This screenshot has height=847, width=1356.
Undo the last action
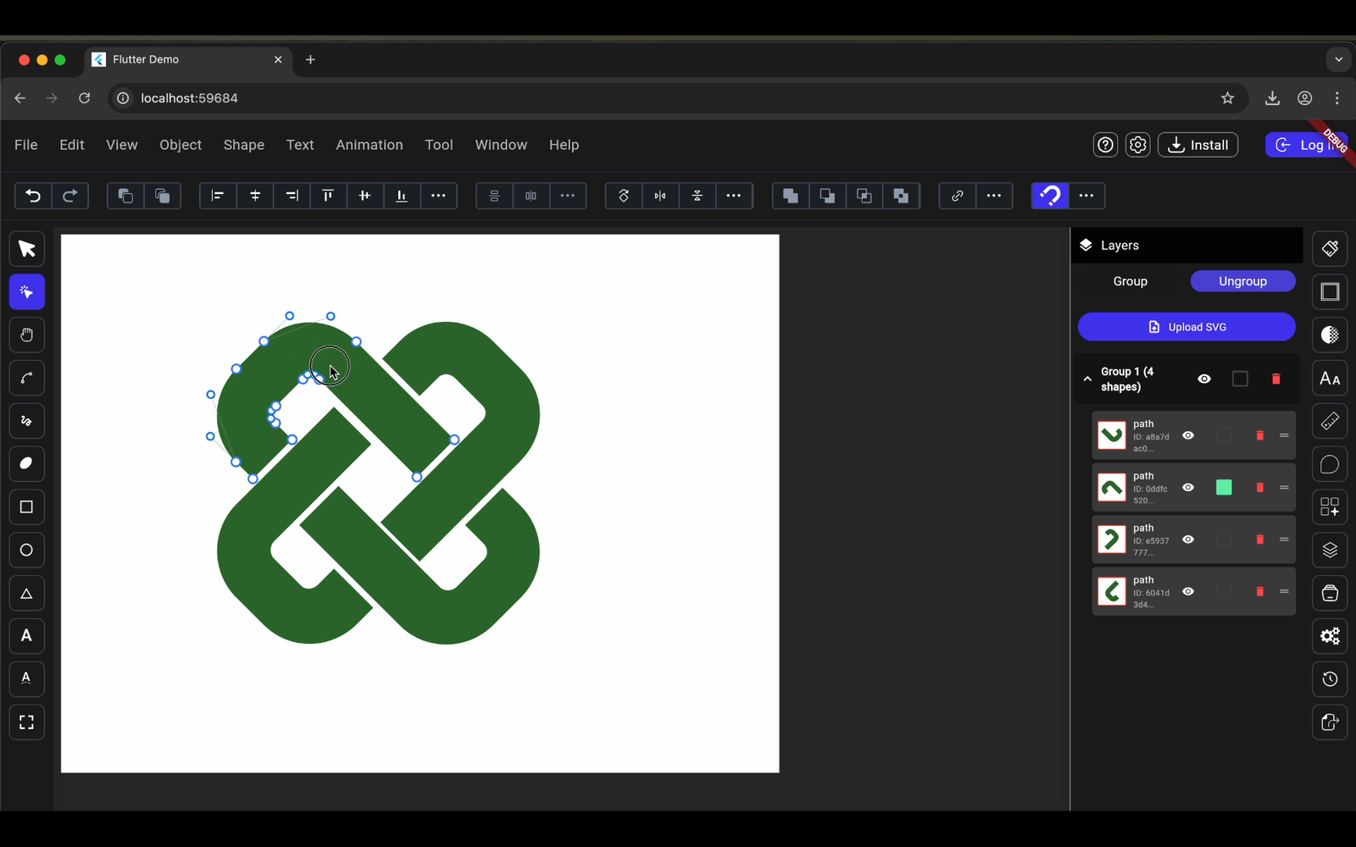pyautogui.click(x=32, y=196)
